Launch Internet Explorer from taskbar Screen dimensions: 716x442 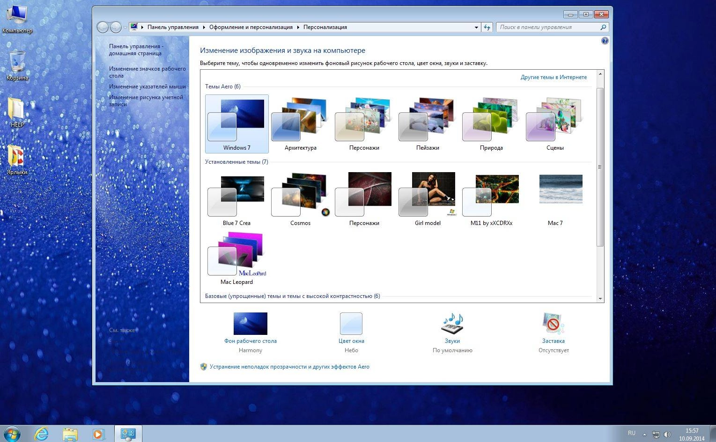coord(41,434)
